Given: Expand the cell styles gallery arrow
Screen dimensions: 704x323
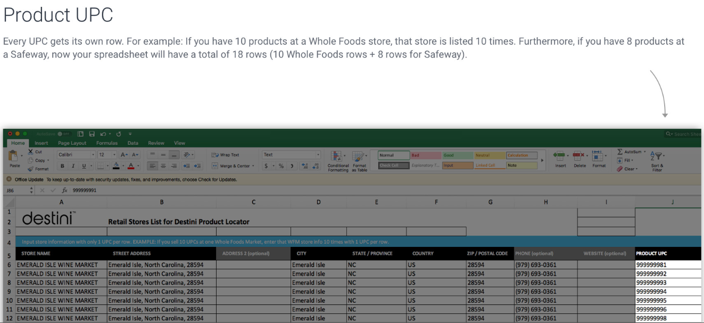Looking at the screenshot, I should click(x=542, y=160).
